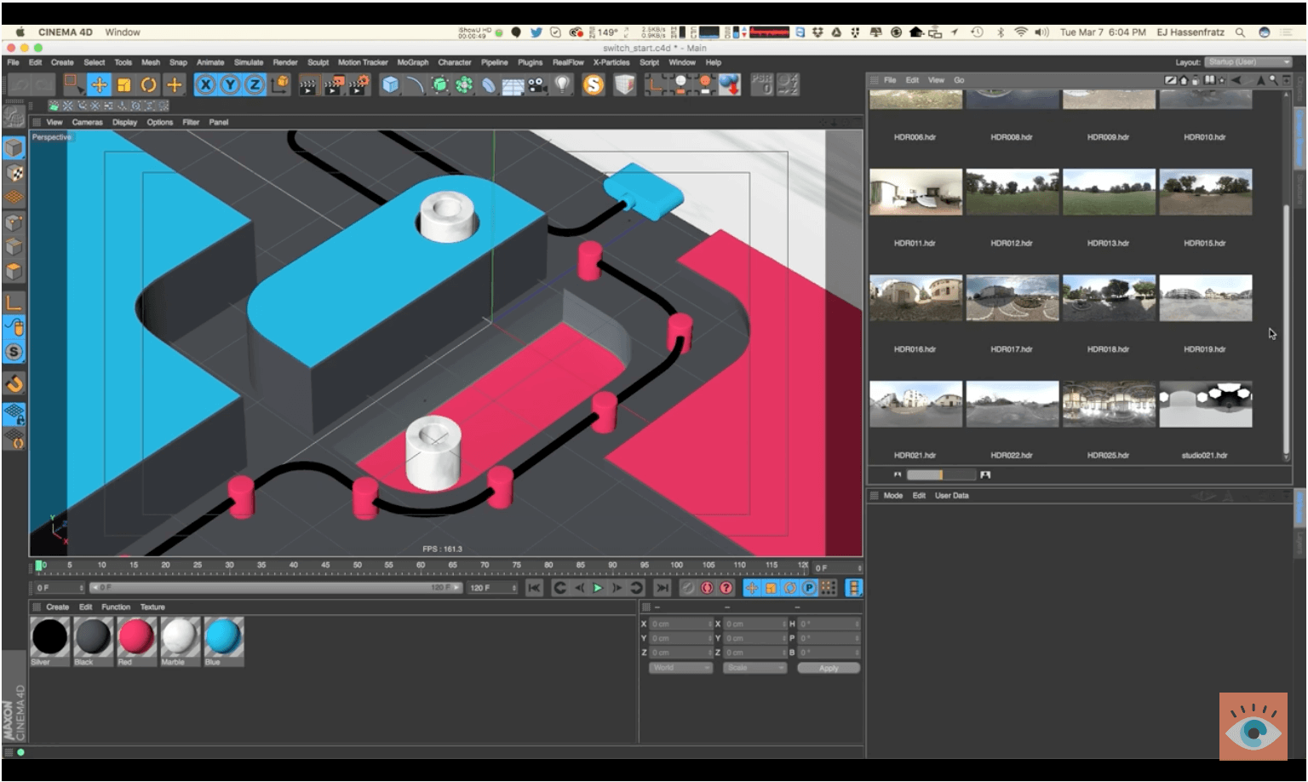This screenshot has height=782, width=1308.
Task: Open the MoGraph menu
Action: [x=413, y=62]
